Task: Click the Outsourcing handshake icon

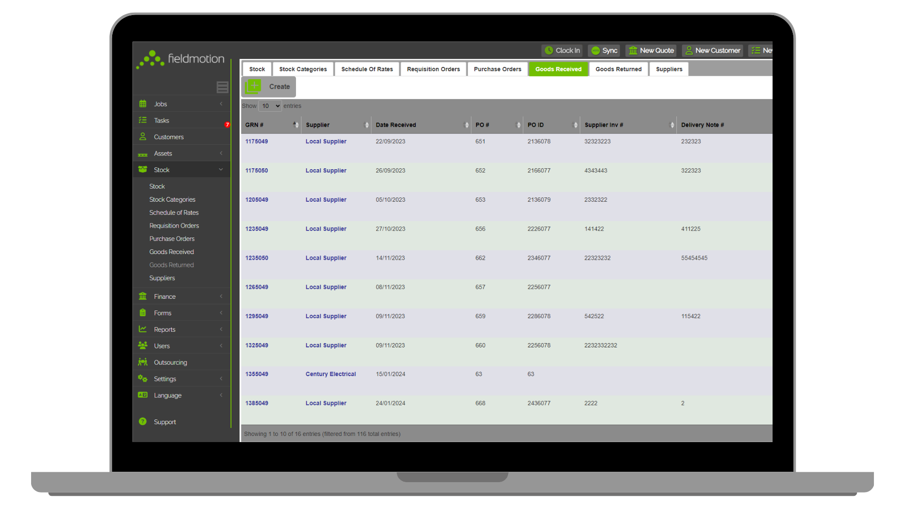Action: 143,362
